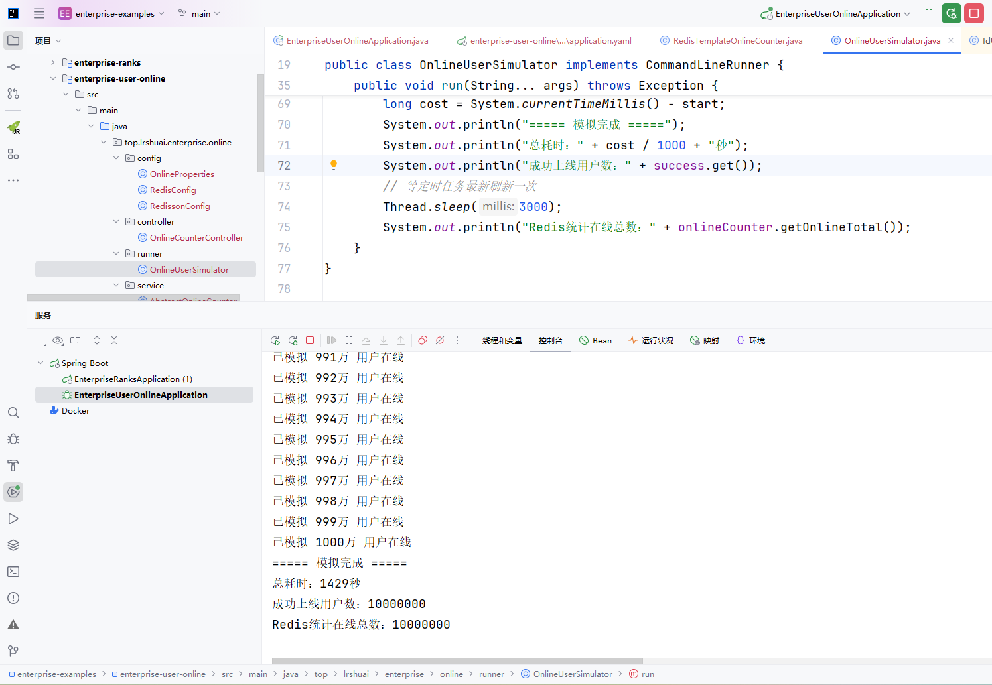992x685 pixels.
Task: Open the Terminal tool window icon
Action: coord(13,572)
